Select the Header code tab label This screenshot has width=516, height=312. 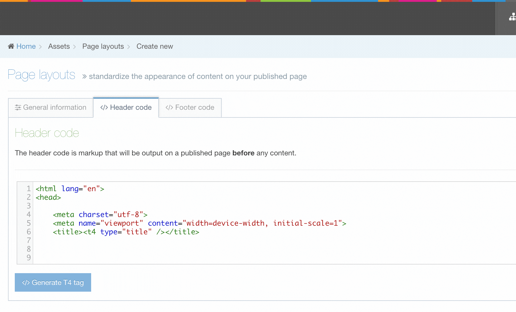click(x=131, y=108)
